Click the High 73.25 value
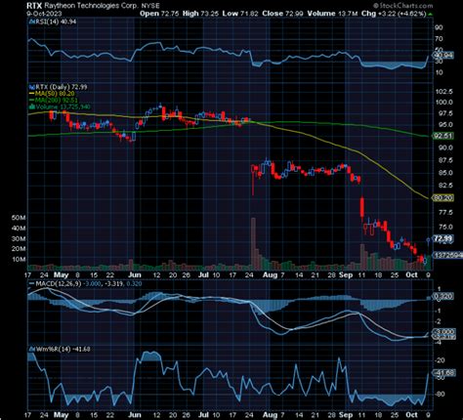The width and height of the screenshot is (463, 420). (200, 14)
